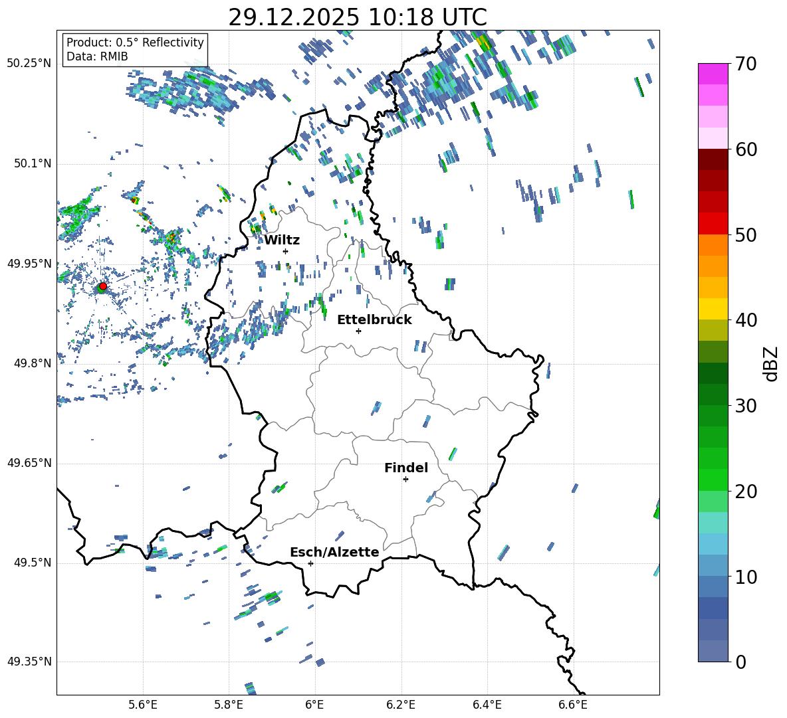Click the colorbar tick label 70
The width and height of the screenshot is (787, 718).
tap(746, 64)
